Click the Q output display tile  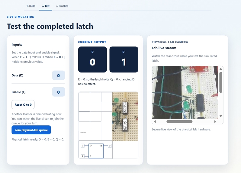tap(92, 59)
